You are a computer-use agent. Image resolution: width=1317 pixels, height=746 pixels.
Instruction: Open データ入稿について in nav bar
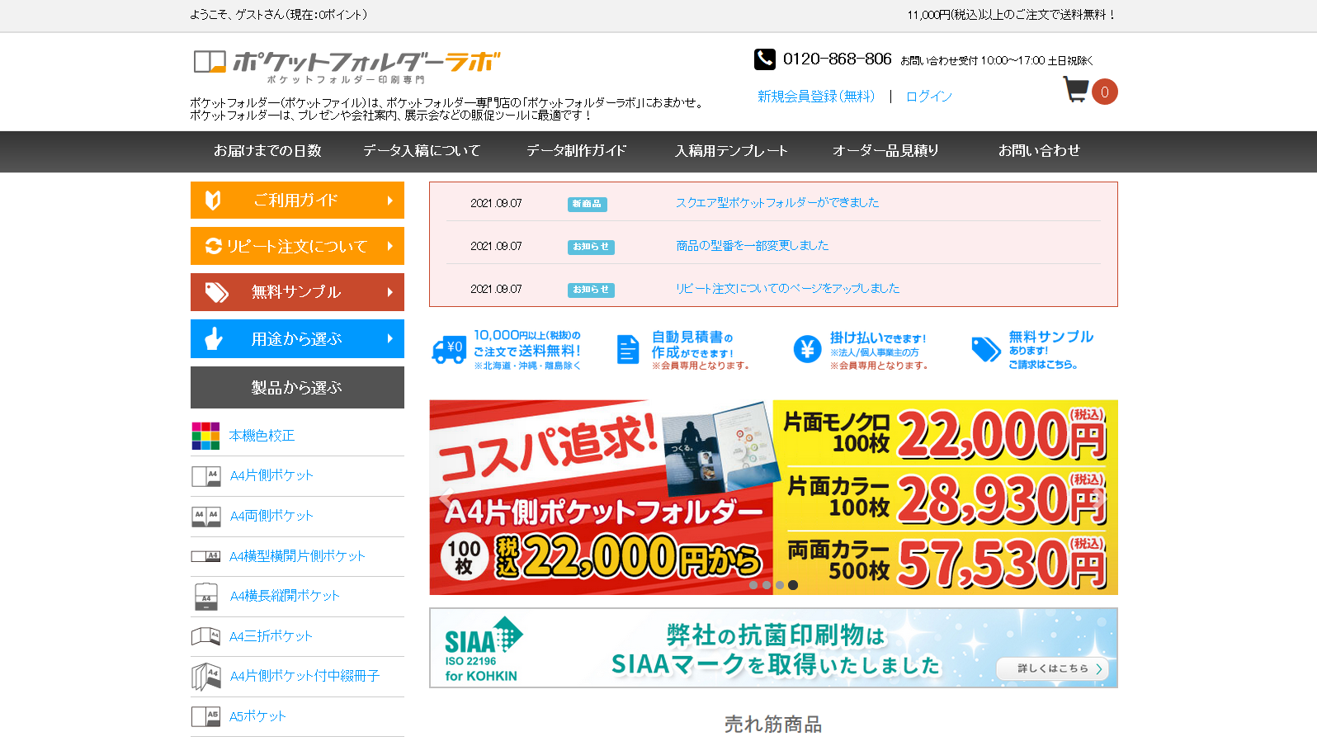tap(422, 151)
